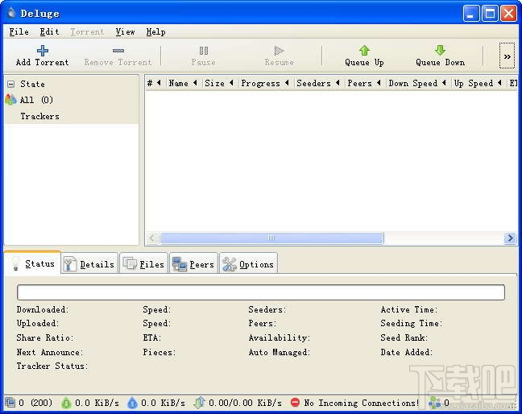
Task: Sort by the Progress column header
Action: pyautogui.click(x=265, y=83)
